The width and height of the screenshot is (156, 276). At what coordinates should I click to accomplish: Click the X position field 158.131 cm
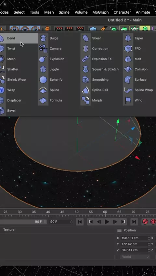(134, 238)
